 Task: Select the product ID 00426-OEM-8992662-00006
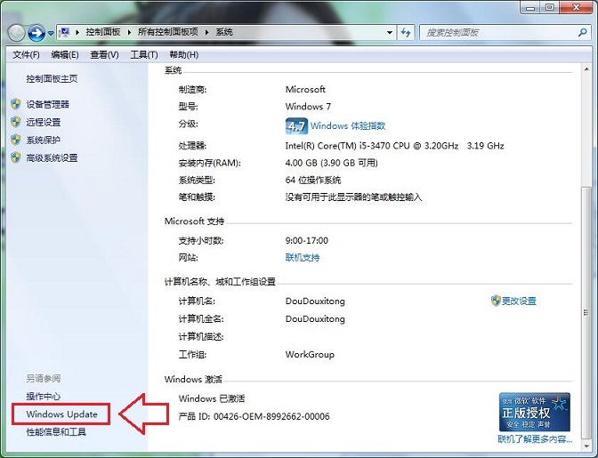tap(271, 416)
